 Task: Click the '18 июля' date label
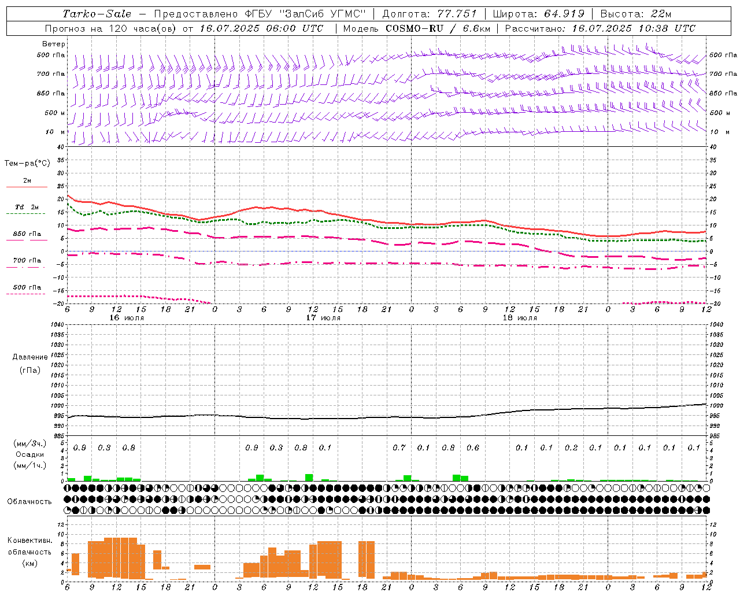[520, 318]
